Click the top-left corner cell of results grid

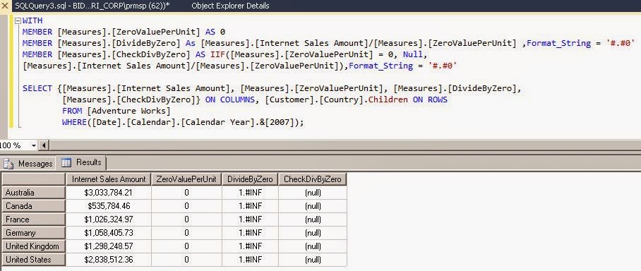click(x=33, y=179)
